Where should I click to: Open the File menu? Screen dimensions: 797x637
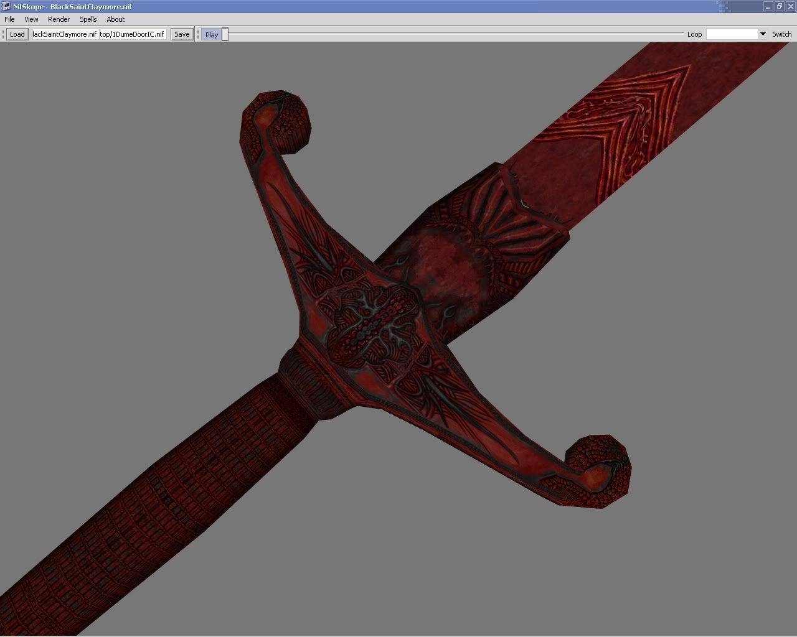coord(9,19)
